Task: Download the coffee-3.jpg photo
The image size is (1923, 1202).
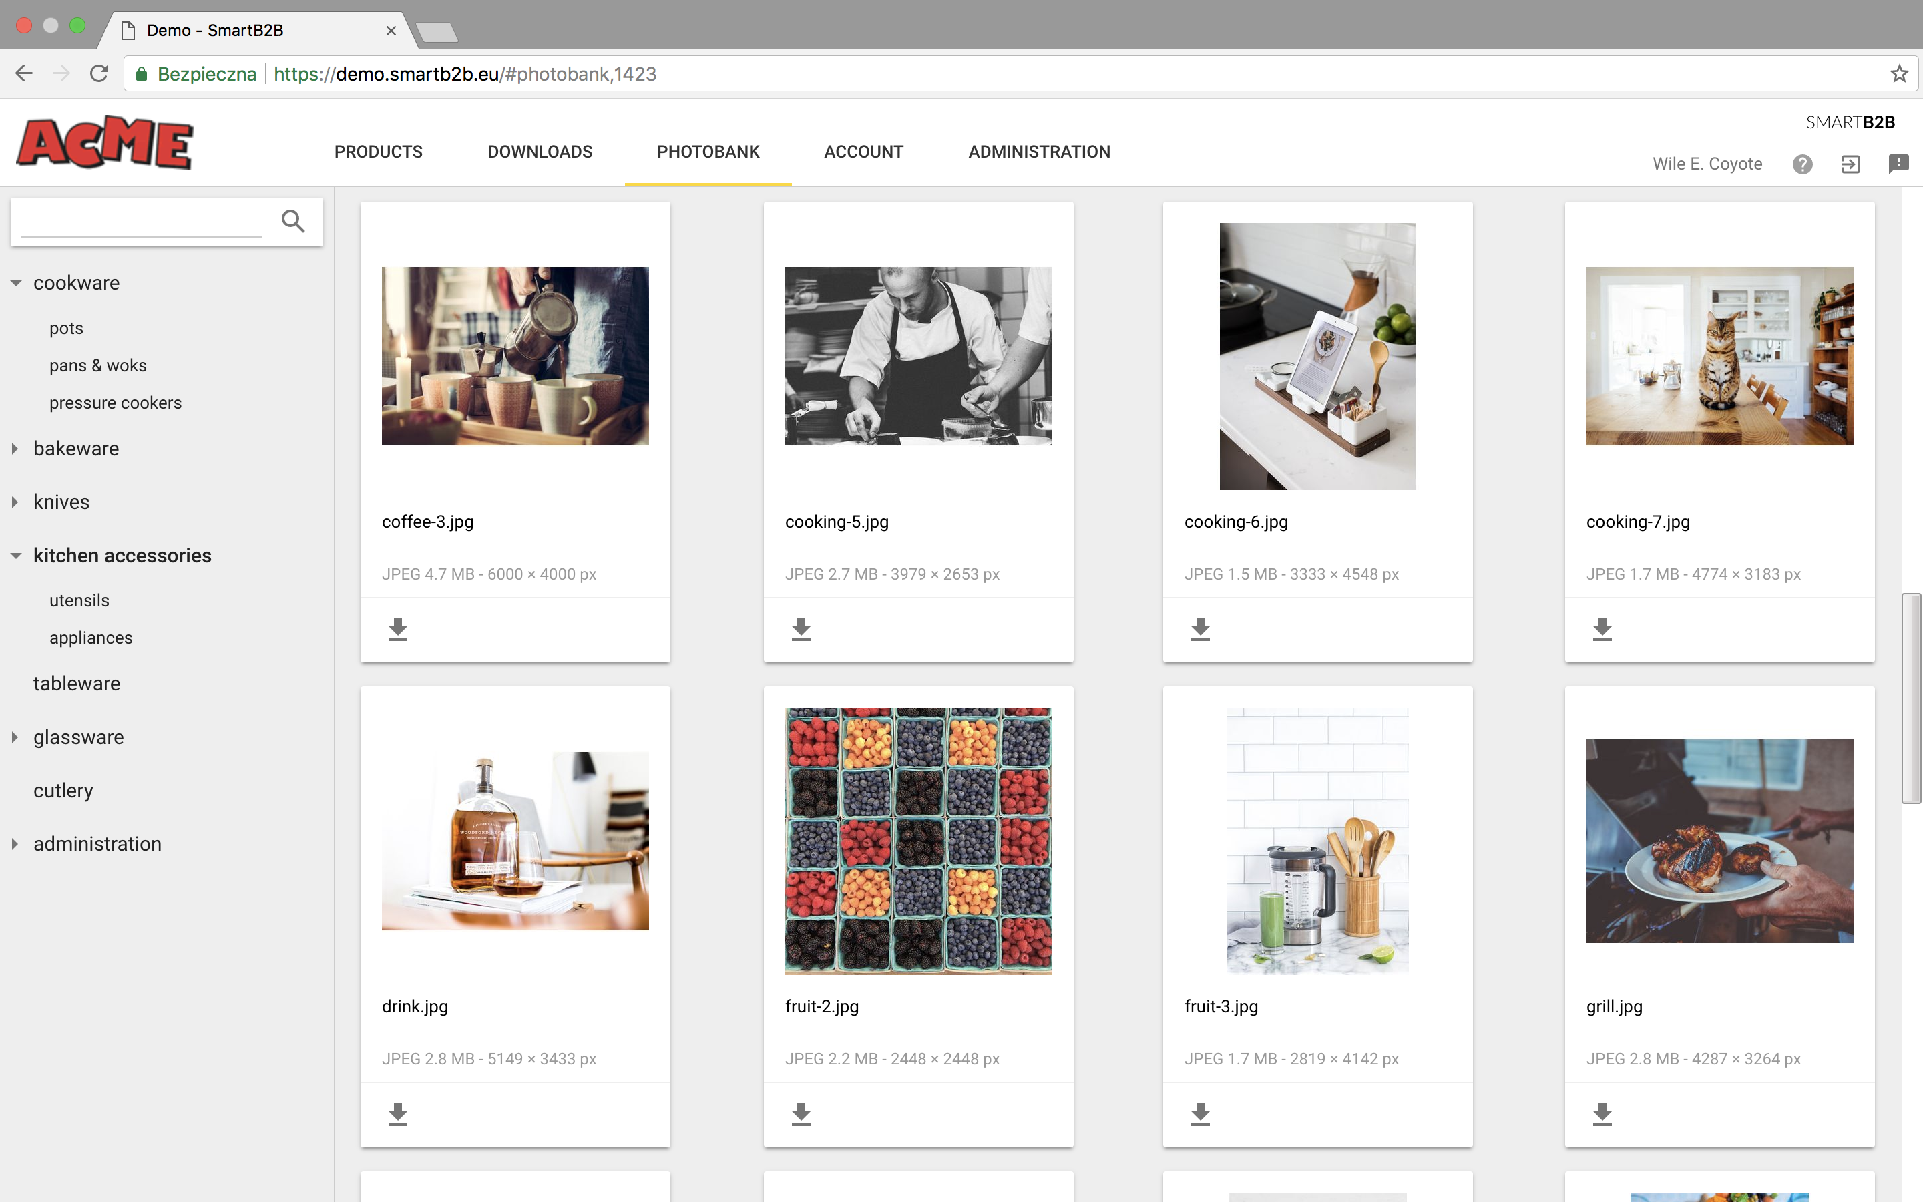Action: (397, 629)
